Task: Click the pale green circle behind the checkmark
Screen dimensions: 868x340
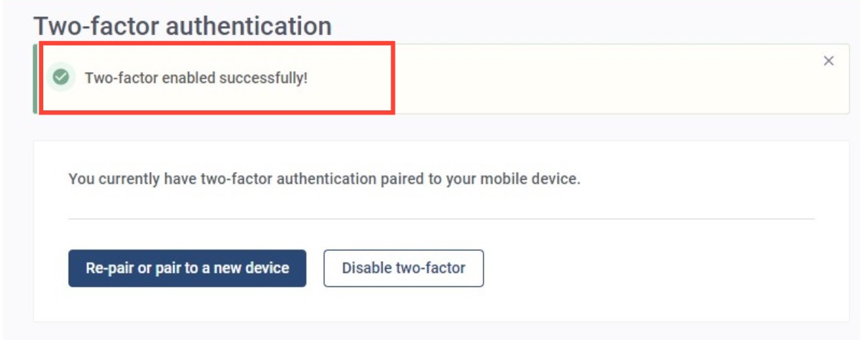Action: pyautogui.click(x=61, y=77)
